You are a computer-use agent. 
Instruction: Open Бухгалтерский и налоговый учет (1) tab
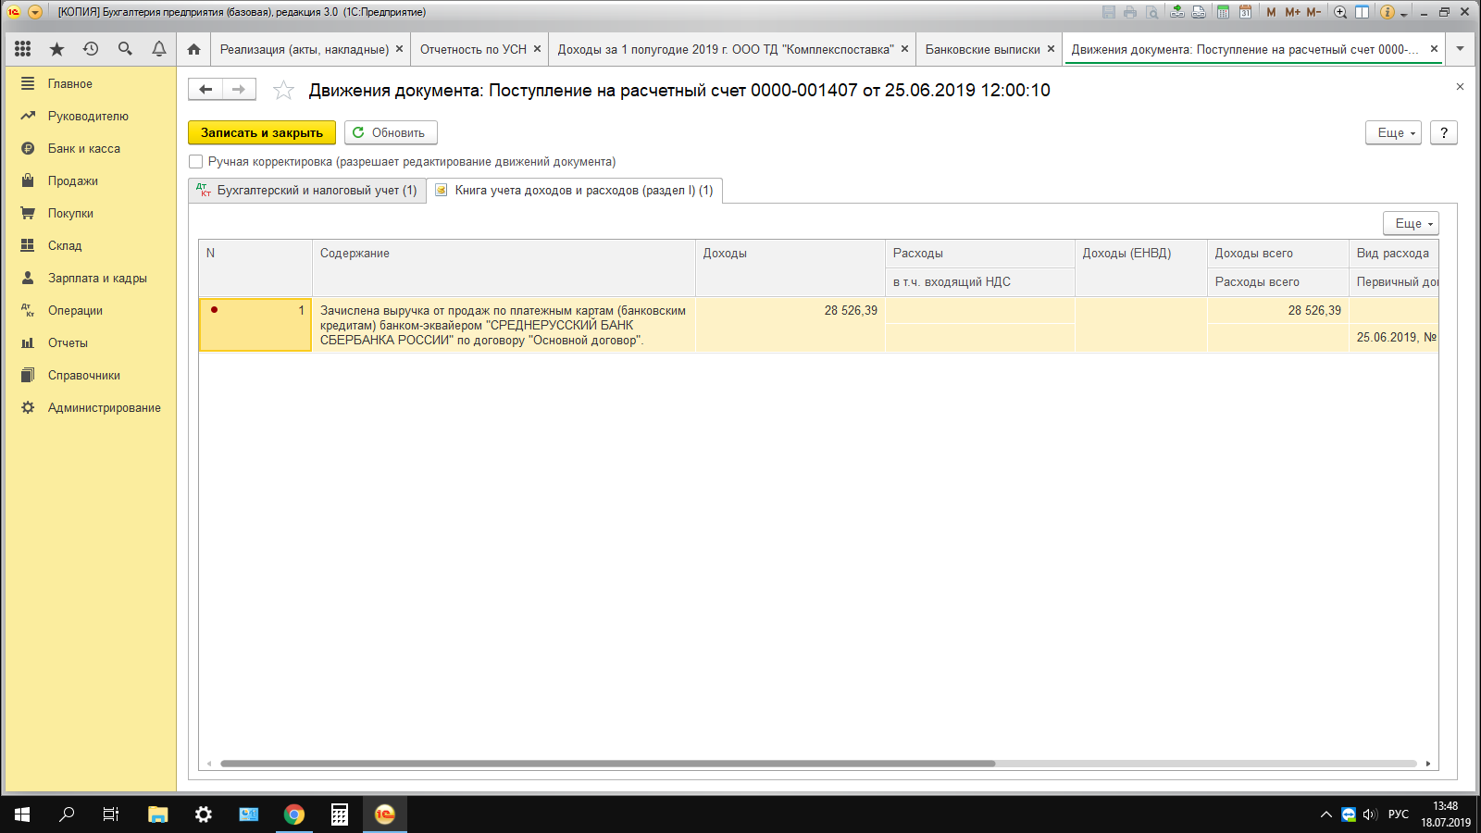pyautogui.click(x=307, y=190)
